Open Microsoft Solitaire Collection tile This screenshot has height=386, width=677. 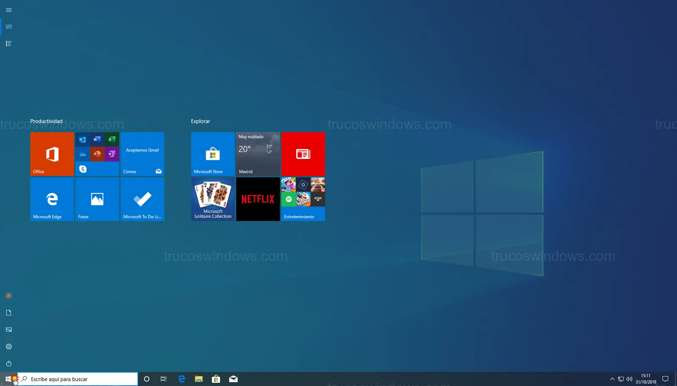(213, 199)
